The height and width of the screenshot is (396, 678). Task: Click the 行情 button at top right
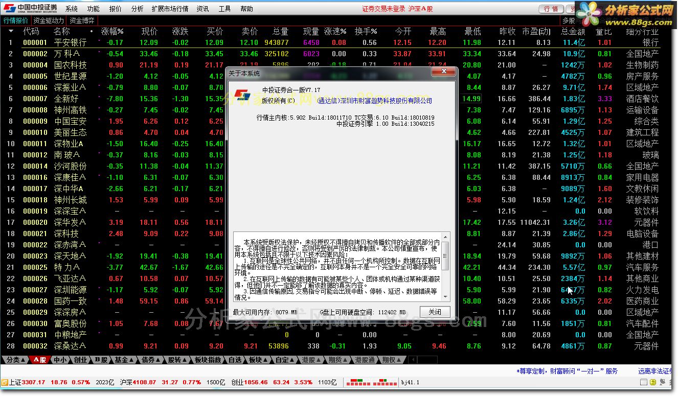click(x=551, y=9)
